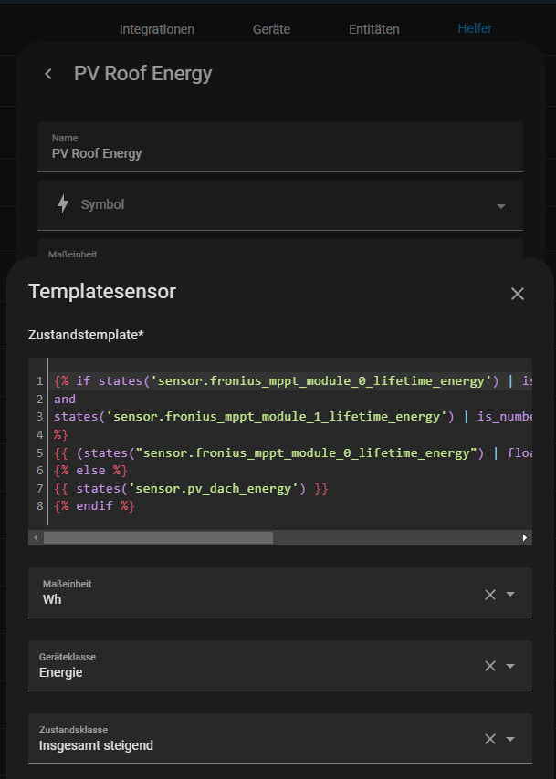556x779 pixels.
Task: Open the Maßeinheit dropdown list
Action: [x=511, y=594]
